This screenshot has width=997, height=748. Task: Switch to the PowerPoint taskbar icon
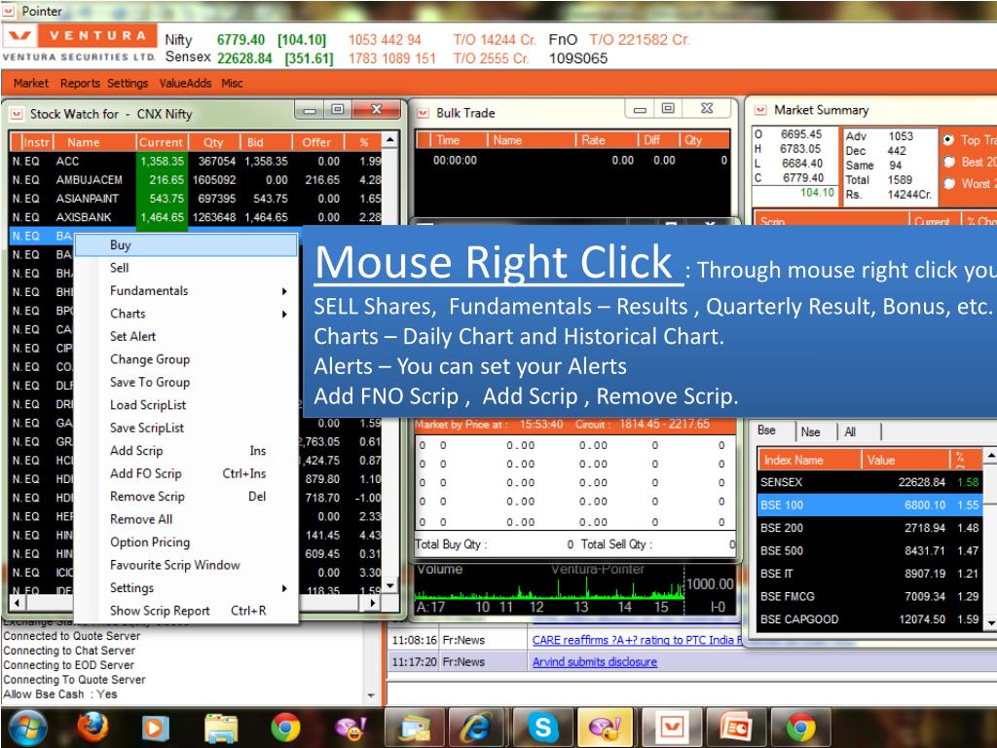735,727
